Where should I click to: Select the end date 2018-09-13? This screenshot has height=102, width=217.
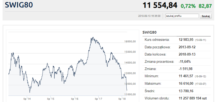coord(187,54)
